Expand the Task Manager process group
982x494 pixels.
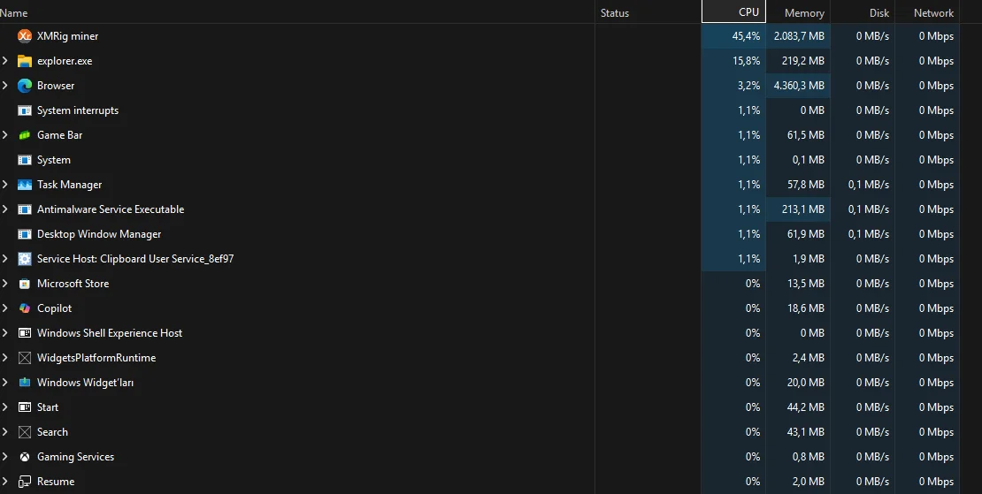5,185
